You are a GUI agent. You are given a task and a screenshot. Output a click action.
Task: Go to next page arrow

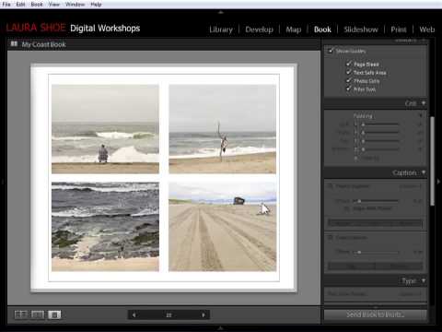[x=204, y=314]
